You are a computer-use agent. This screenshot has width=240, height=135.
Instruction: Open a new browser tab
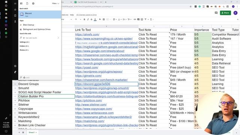(106, 2)
